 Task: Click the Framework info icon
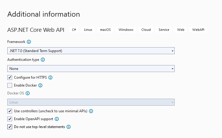[x=29, y=42]
